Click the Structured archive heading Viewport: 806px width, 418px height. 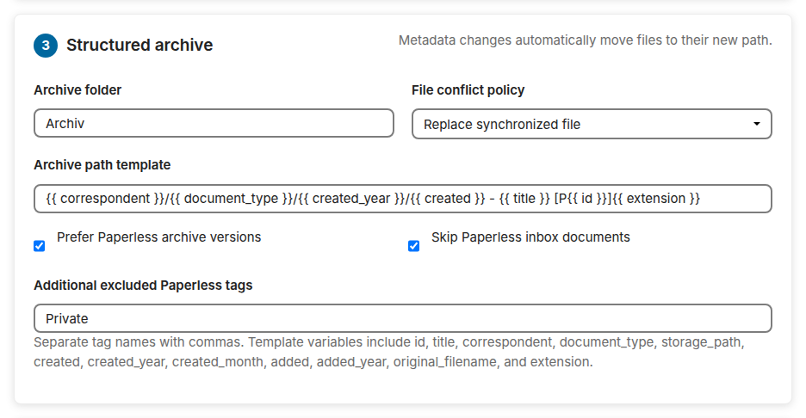point(139,46)
